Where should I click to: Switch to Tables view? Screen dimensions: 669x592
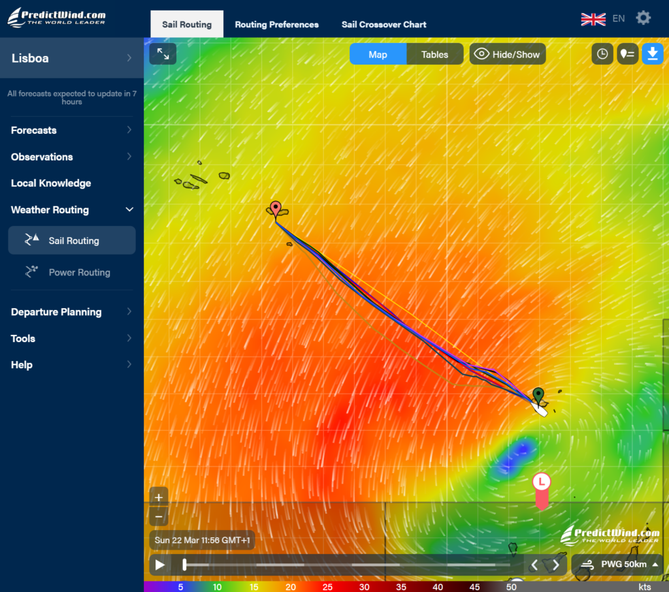click(x=434, y=54)
